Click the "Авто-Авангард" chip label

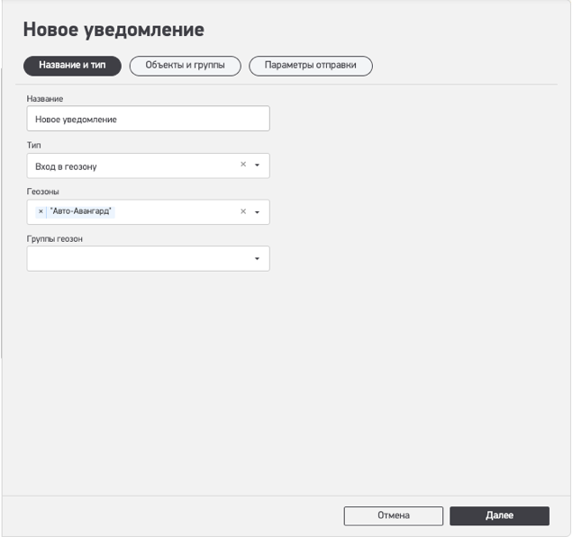[82, 212]
